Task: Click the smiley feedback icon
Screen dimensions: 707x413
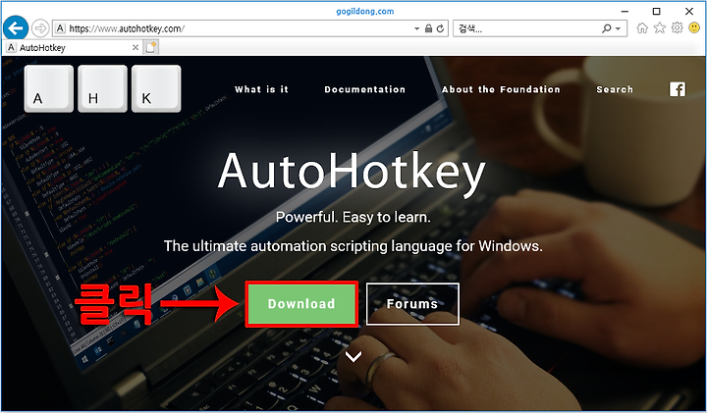Action: point(694,27)
